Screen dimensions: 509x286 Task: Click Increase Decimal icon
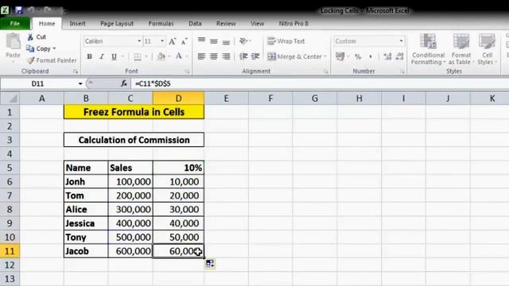pos(387,56)
